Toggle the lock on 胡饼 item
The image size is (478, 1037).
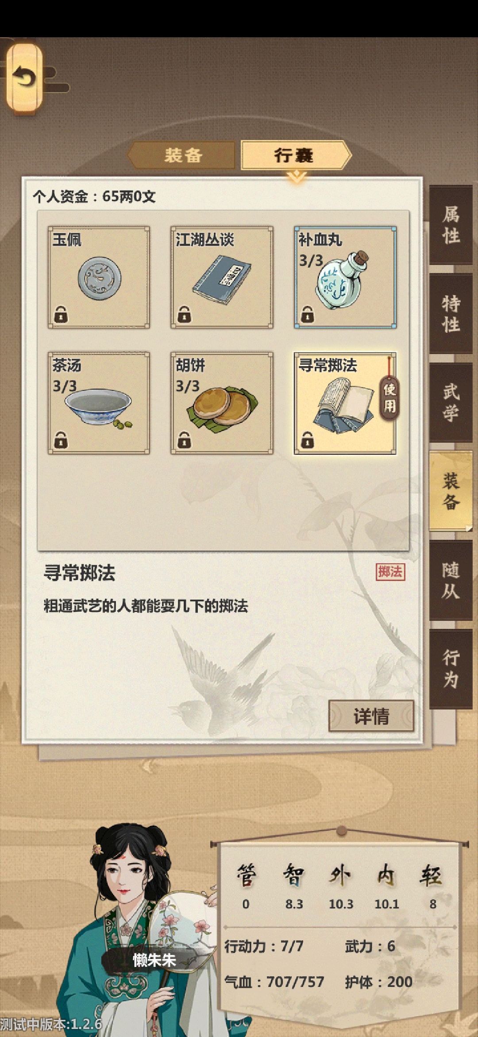tap(184, 440)
